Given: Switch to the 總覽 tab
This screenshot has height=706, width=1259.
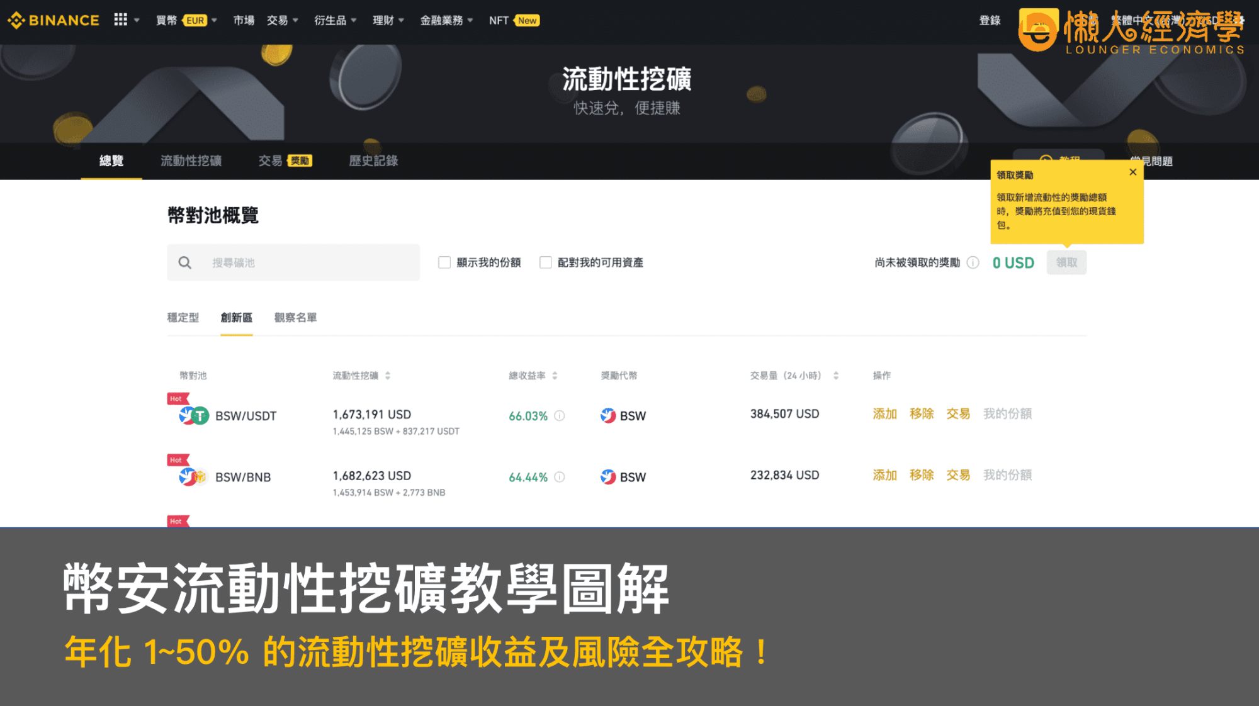Looking at the screenshot, I should (111, 160).
